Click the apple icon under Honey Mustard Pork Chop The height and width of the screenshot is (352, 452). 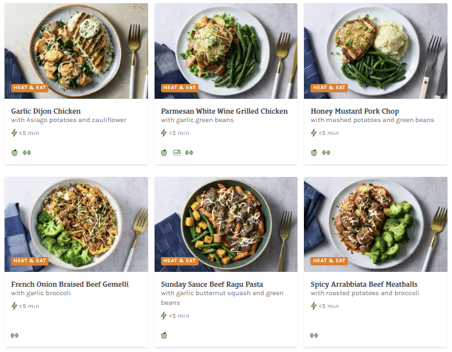pyautogui.click(x=314, y=153)
